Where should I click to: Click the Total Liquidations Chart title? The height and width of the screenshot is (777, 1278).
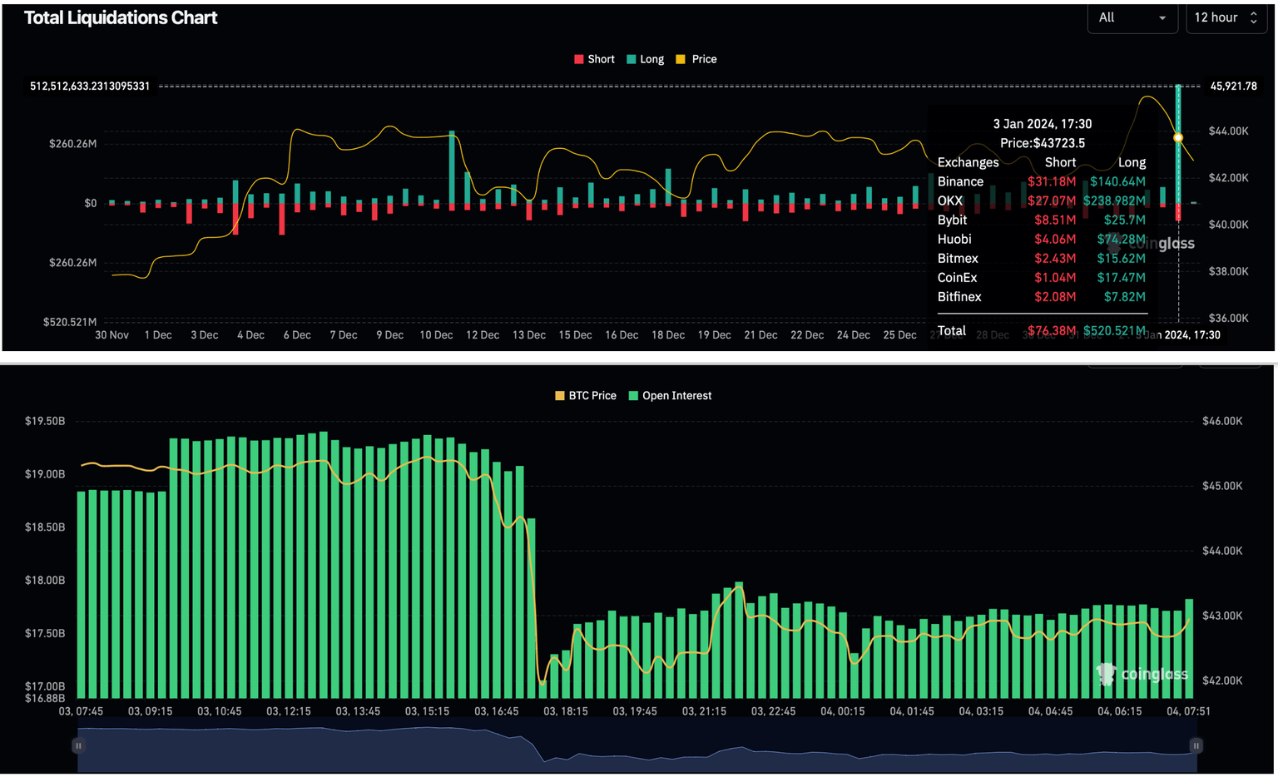(x=121, y=17)
